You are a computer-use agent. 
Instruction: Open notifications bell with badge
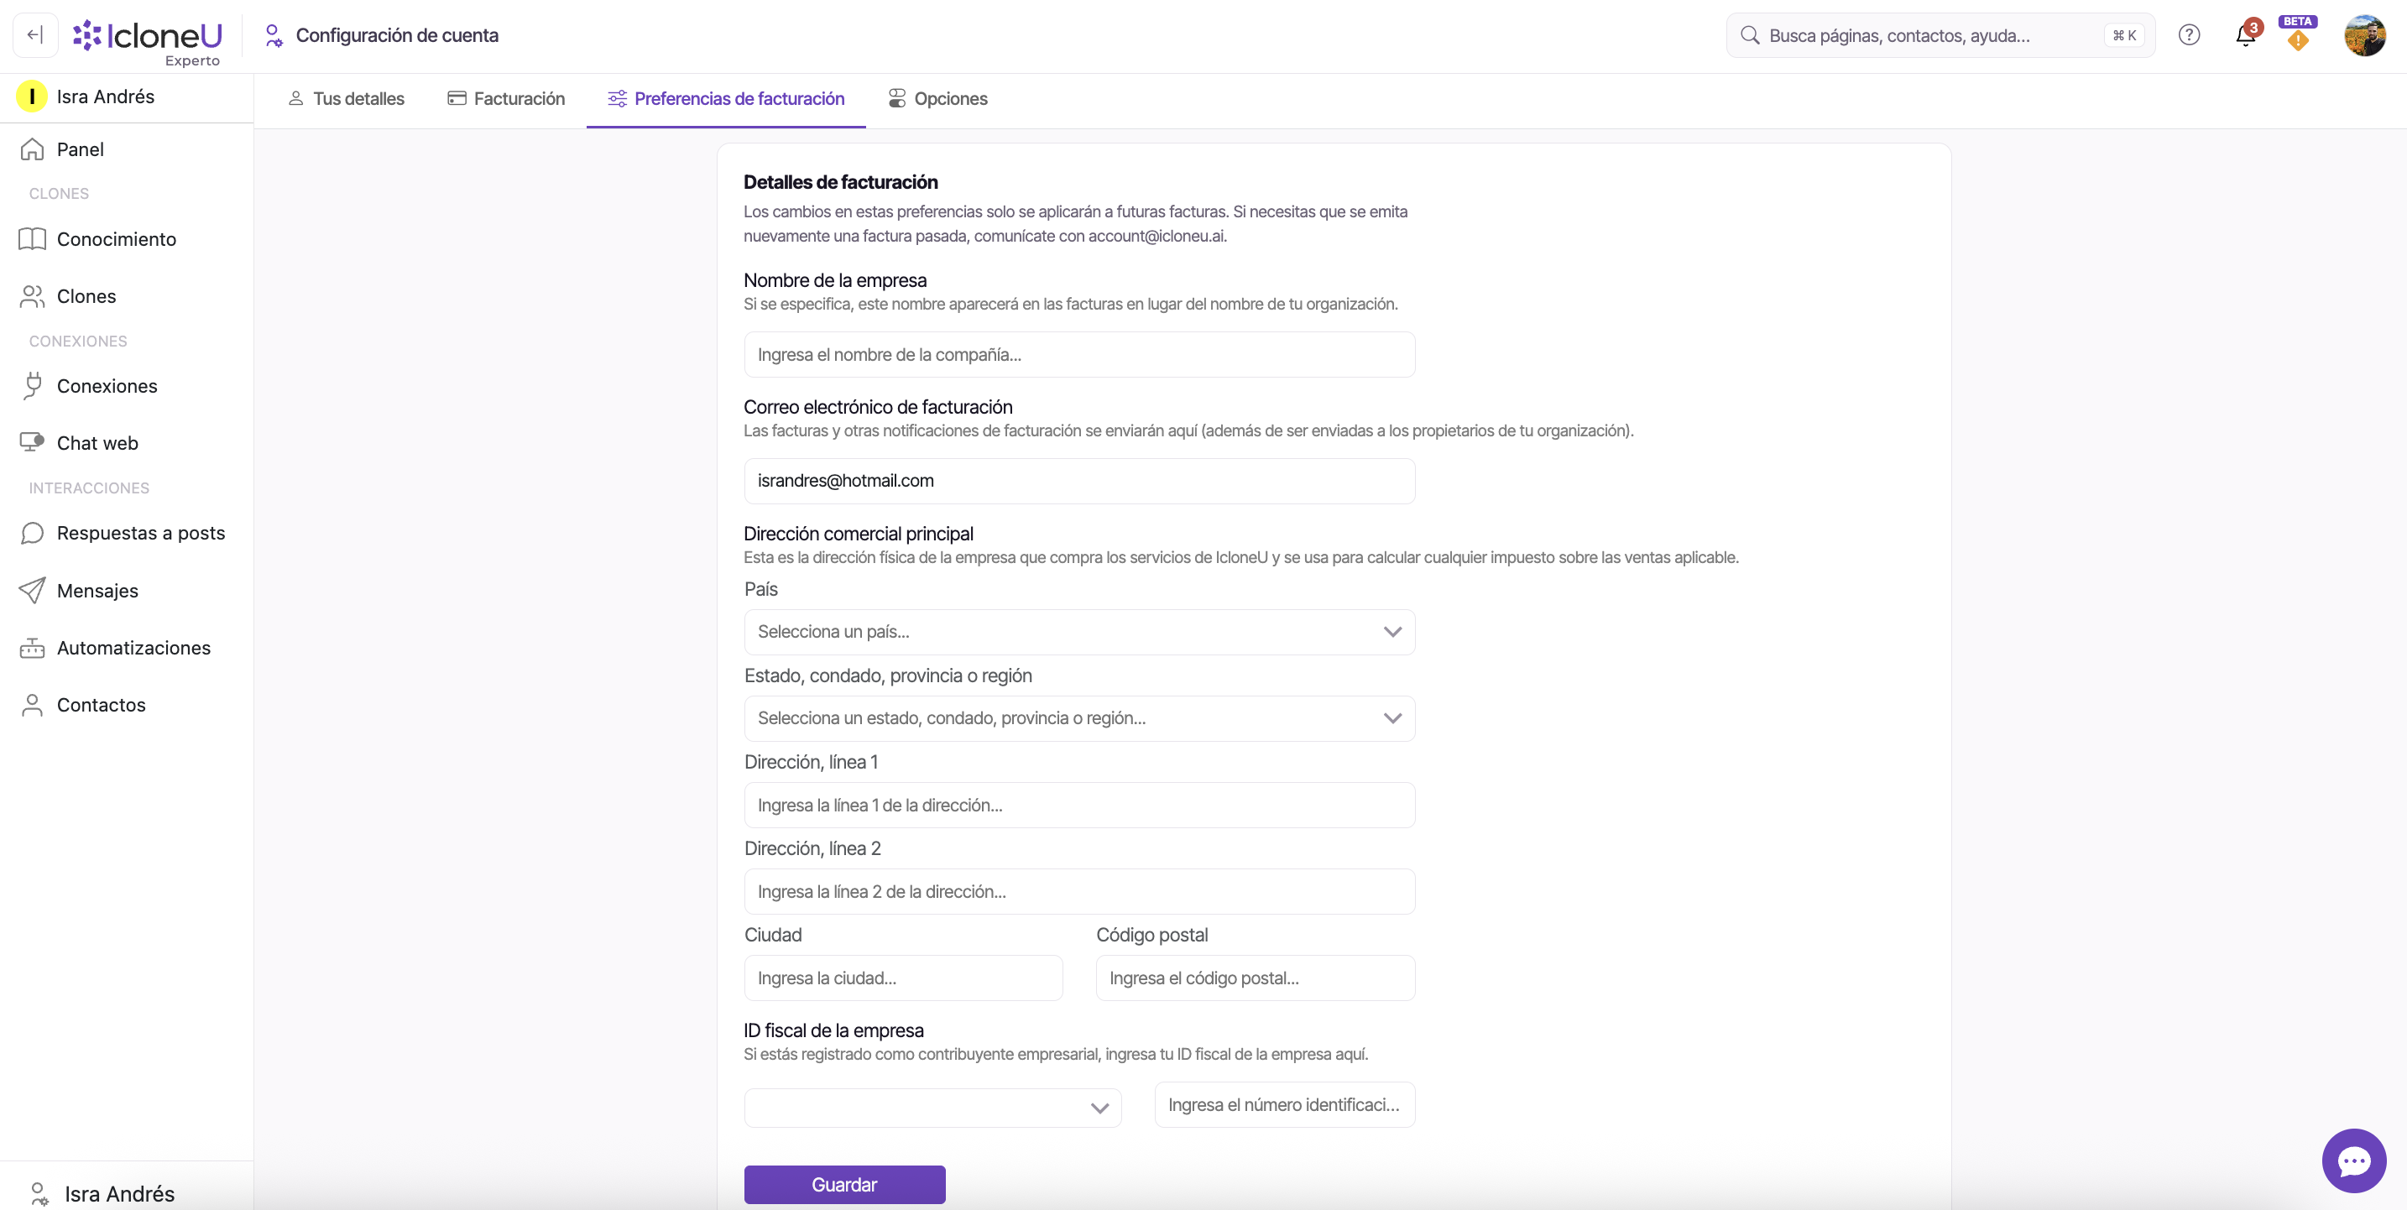(2245, 35)
